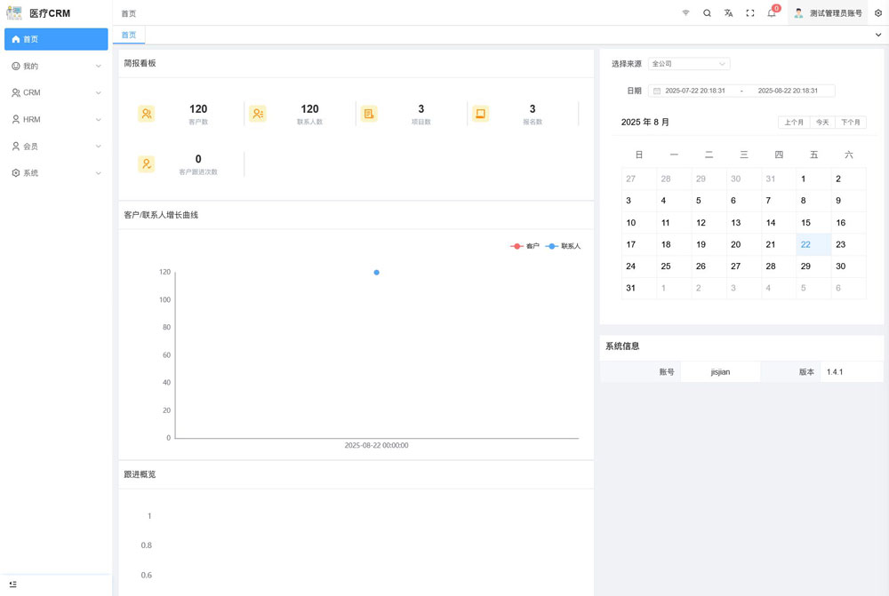This screenshot has width=889, height=596.
Task: Toggle fullscreen mode icon
Action: (x=750, y=13)
